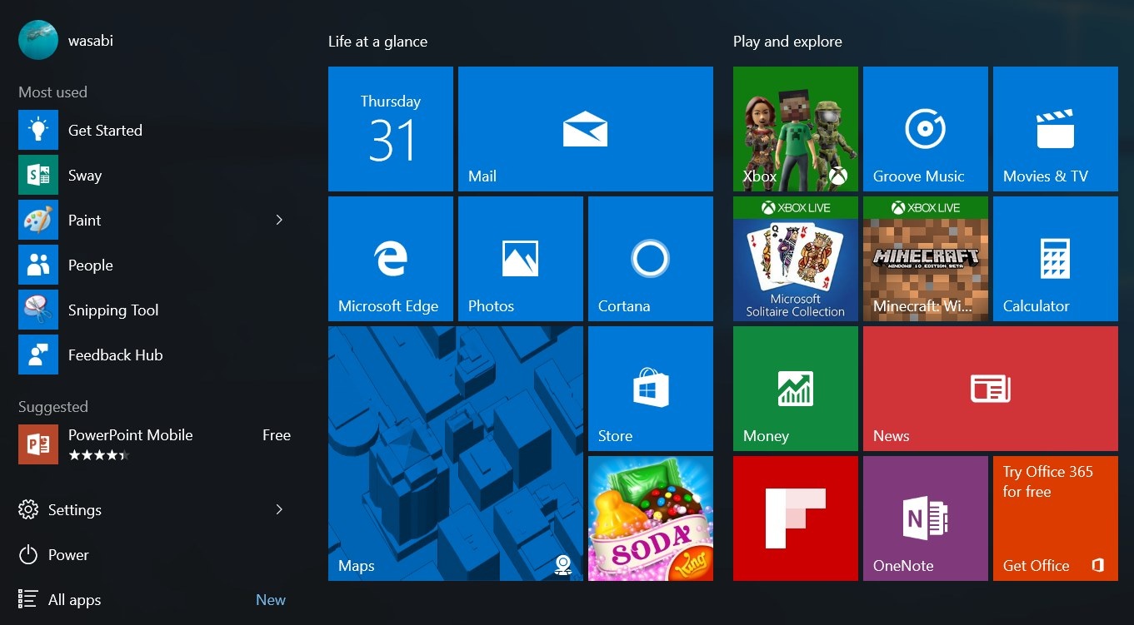This screenshot has width=1134, height=625.
Task: Click the Get Office tile
Action: tap(1056, 518)
